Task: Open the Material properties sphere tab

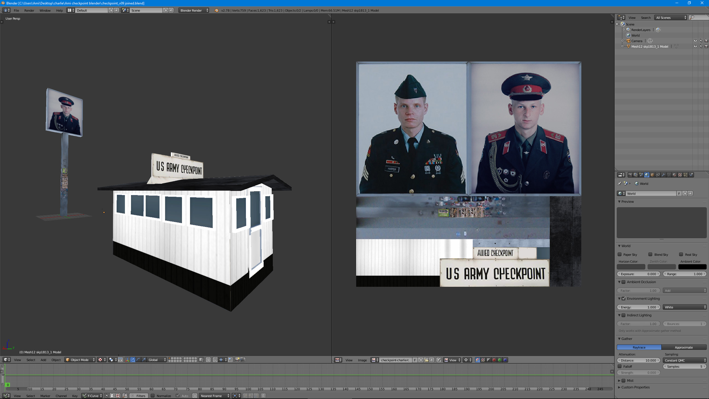Action: click(x=674, y=175)
